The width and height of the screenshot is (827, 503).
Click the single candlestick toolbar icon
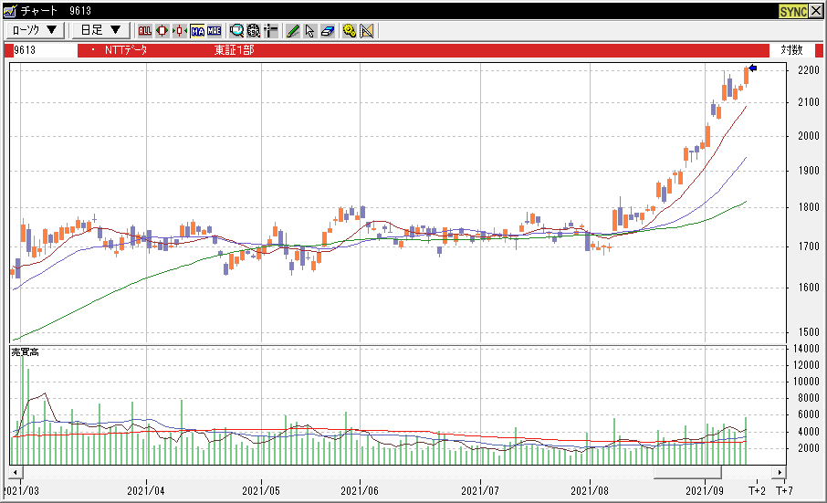click(x=162, y=30)
